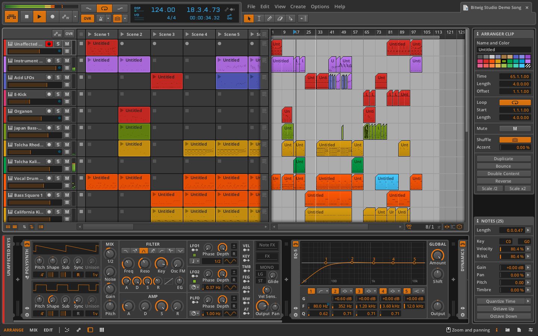Open the metronome settings dropdown arrow
Image resolution: width=538 pixels, height=336 pixels.
click(x=108, y=18)
